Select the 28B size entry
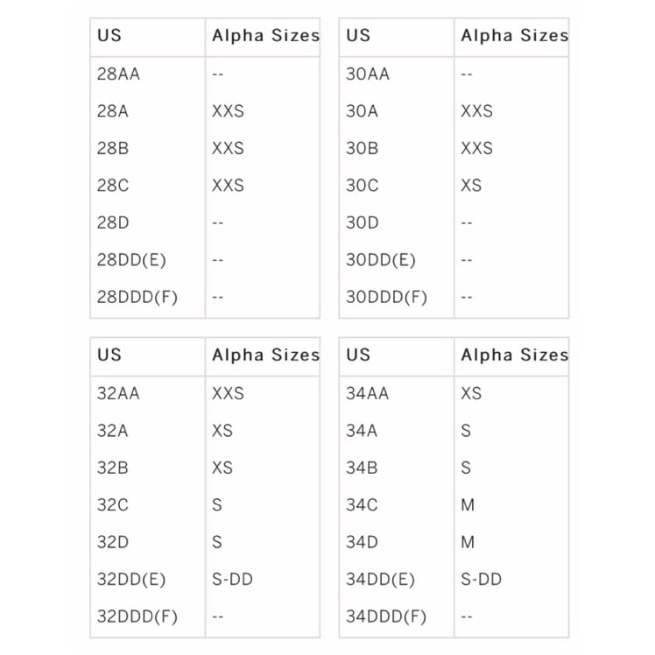Screen dimensions: 655x655 [113, 149]
